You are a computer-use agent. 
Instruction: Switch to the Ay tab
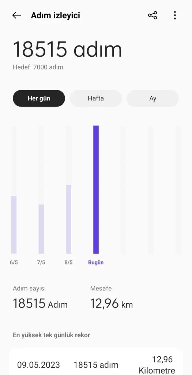(153, 98)
